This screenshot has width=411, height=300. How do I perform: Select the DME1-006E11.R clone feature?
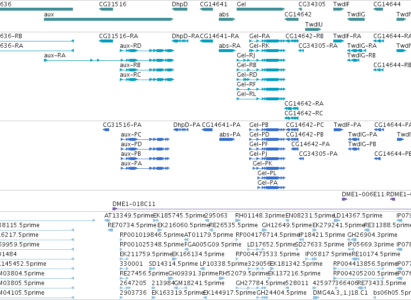click(344, 199)
